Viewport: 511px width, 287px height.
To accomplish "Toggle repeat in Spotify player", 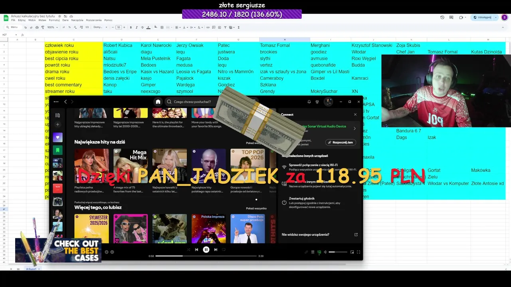I will click(x=224, y=250).
